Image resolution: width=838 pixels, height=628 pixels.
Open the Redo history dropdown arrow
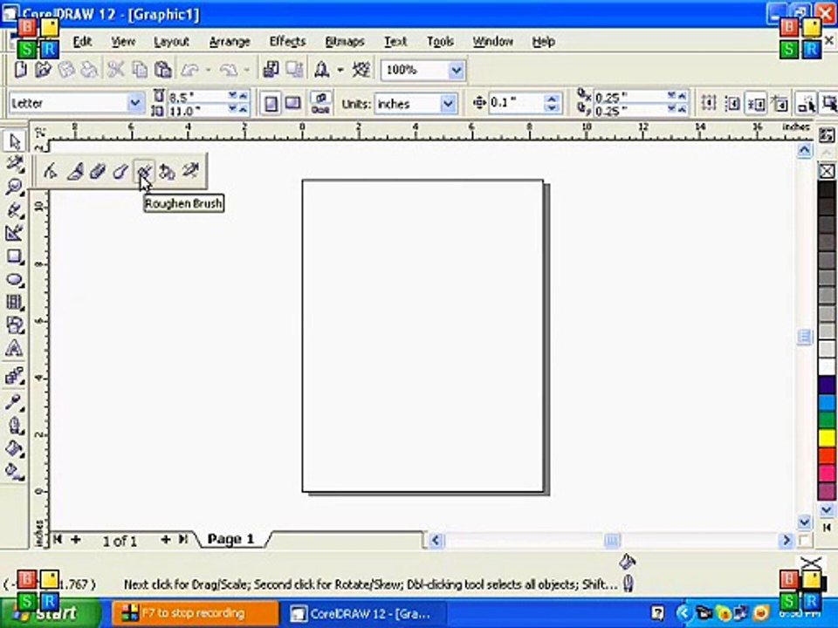(246, 70)
